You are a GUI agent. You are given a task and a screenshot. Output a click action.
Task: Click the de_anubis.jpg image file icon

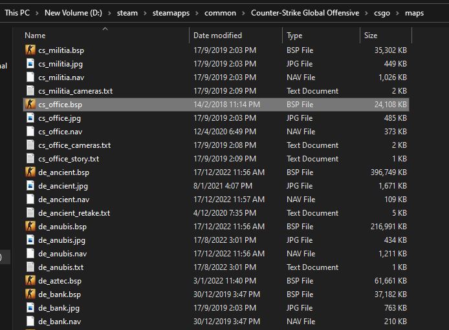(30, 240)
